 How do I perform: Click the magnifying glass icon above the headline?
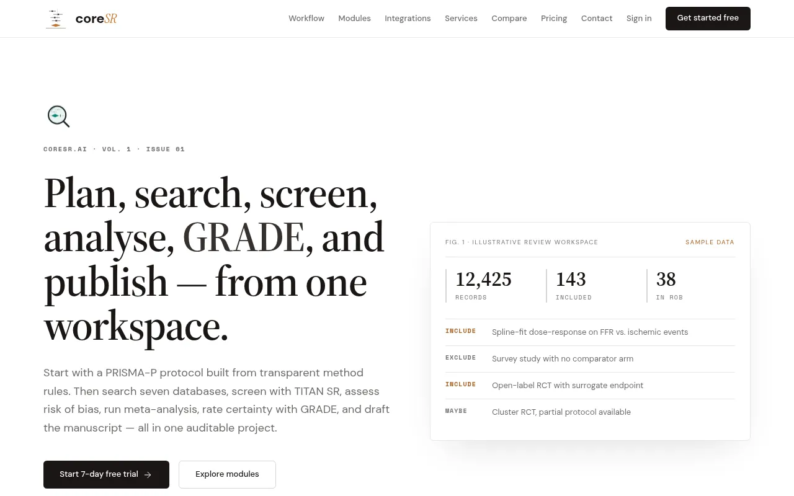tap(58, 116)
